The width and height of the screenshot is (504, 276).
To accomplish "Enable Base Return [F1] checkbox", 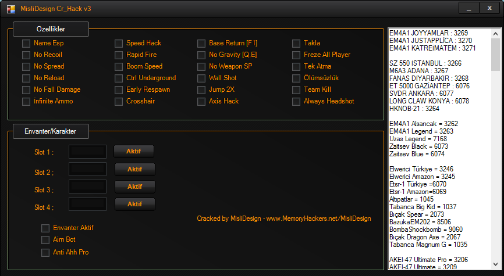I will click(201, 44).
